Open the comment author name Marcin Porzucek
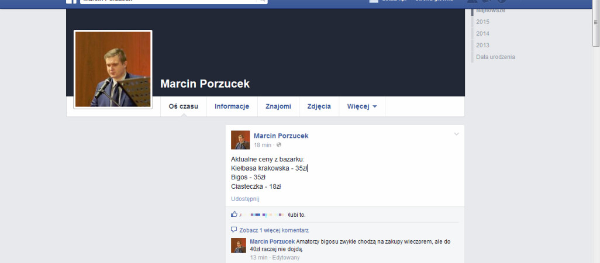The width and height of the screenshot is (600, 263). 272,241
